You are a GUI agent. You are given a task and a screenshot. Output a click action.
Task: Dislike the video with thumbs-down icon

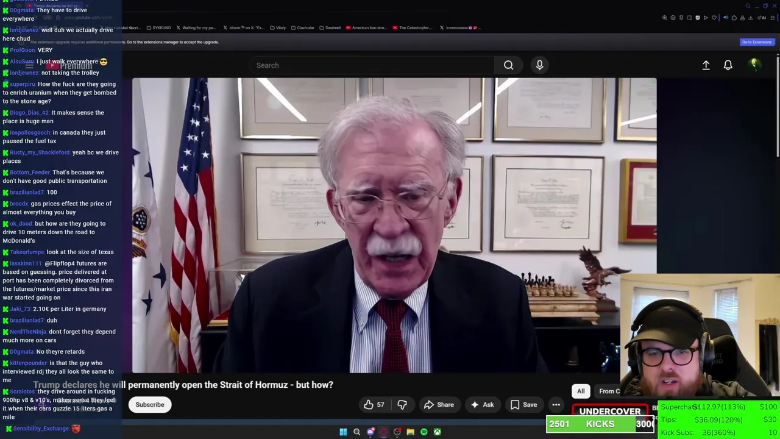coord(402,404)
